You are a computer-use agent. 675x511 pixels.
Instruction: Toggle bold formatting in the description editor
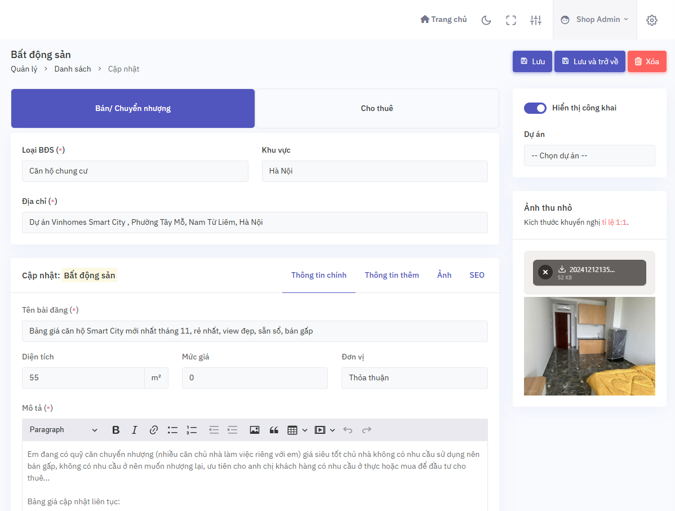point(116,430)
